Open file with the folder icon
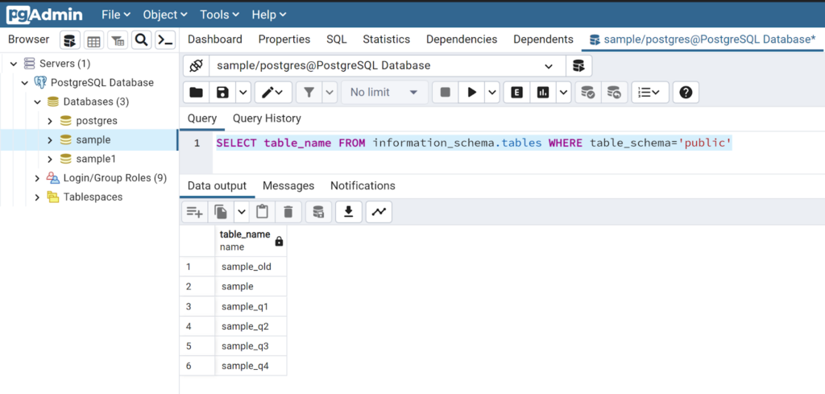This screenshot has height=394, width=825. (197, 93)
